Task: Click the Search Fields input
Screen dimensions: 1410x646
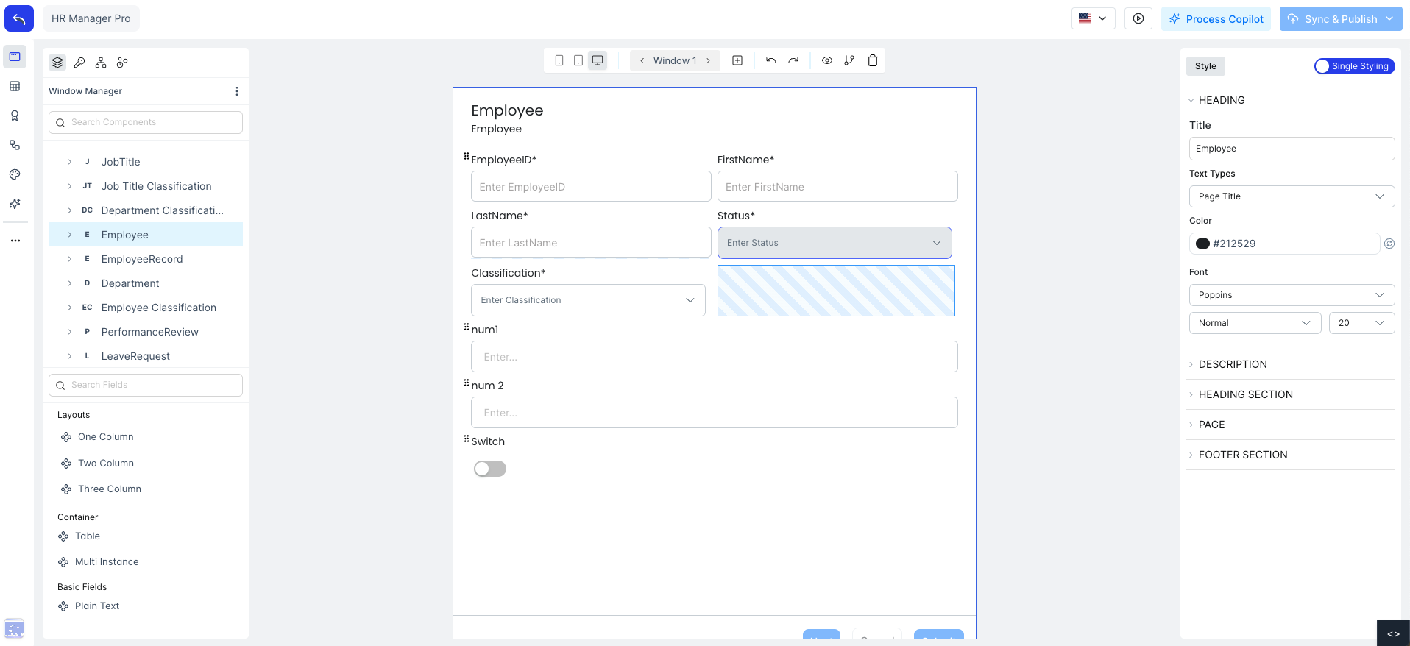Action: pos(146,385)
